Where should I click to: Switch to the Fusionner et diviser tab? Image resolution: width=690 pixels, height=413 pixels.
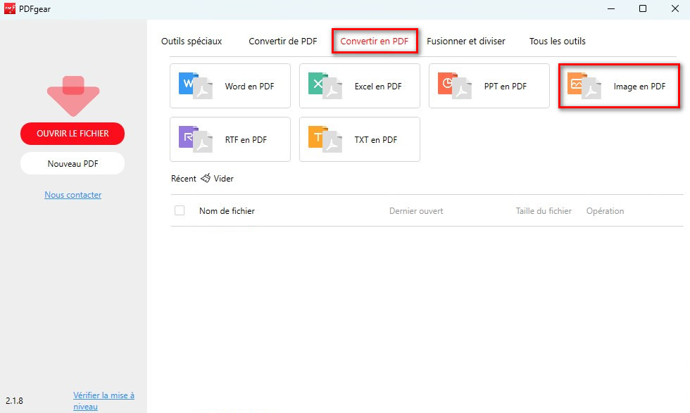coord(466,41)
